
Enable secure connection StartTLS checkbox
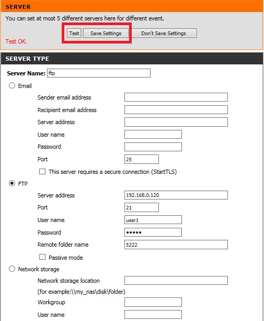tap(42, 171)
